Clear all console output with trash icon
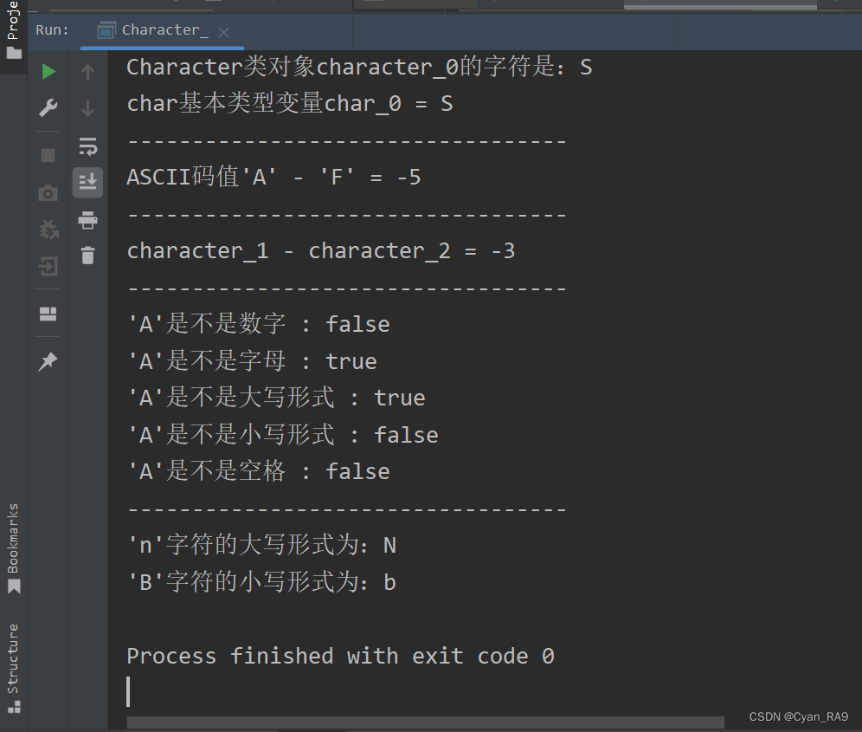 [88, 256]
